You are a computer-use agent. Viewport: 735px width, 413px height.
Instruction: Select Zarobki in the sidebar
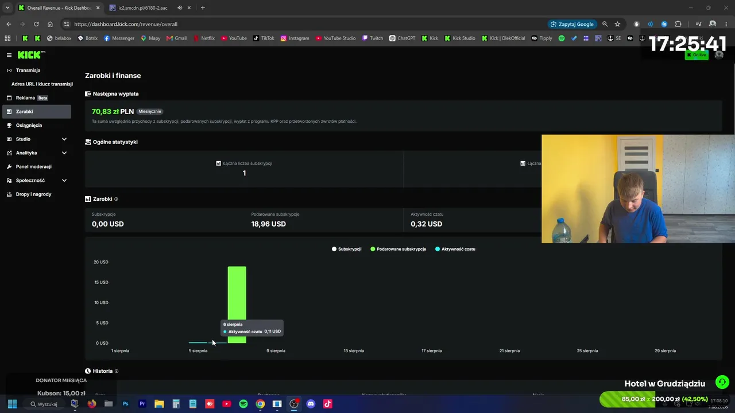click(36, 111)
